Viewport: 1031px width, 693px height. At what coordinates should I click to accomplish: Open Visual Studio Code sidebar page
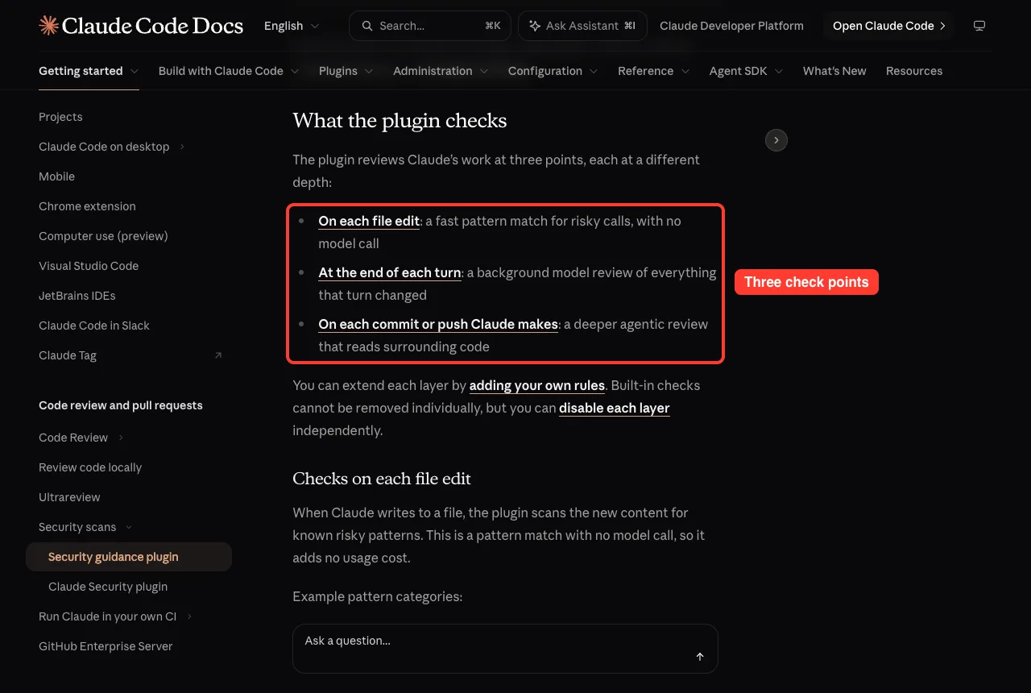[x=89, y=266]
